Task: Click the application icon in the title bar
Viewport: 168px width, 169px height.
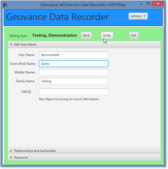Action: [x=5, y=5]
